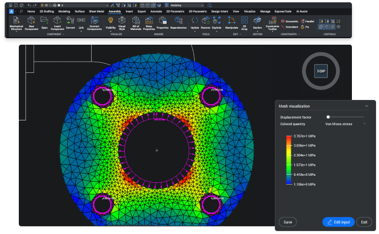
Task: Open the Constraints Toolbar dropdown arrow
Action: pos(272,31)
